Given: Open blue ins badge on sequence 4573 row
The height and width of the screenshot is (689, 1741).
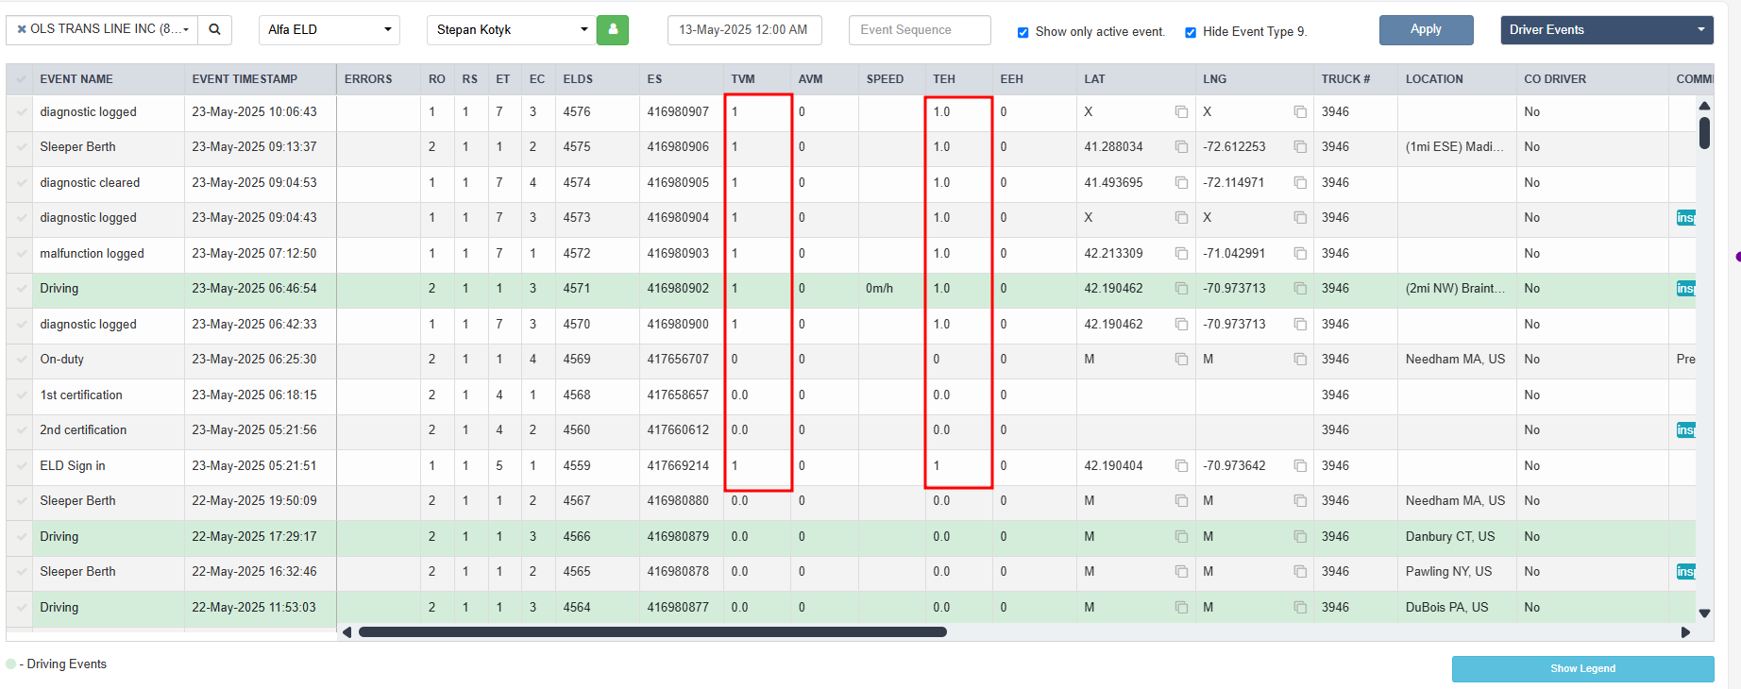Looking at the screenshot, I should 1686,218.
